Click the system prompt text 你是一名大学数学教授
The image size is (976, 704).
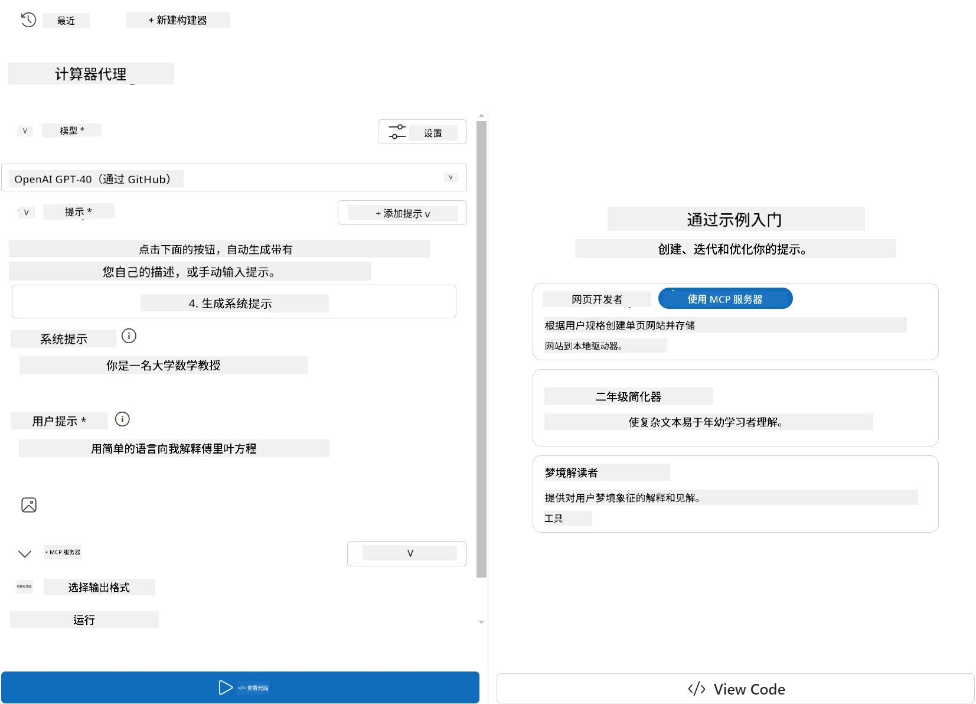pyautogui.click(x=164, y=365)
